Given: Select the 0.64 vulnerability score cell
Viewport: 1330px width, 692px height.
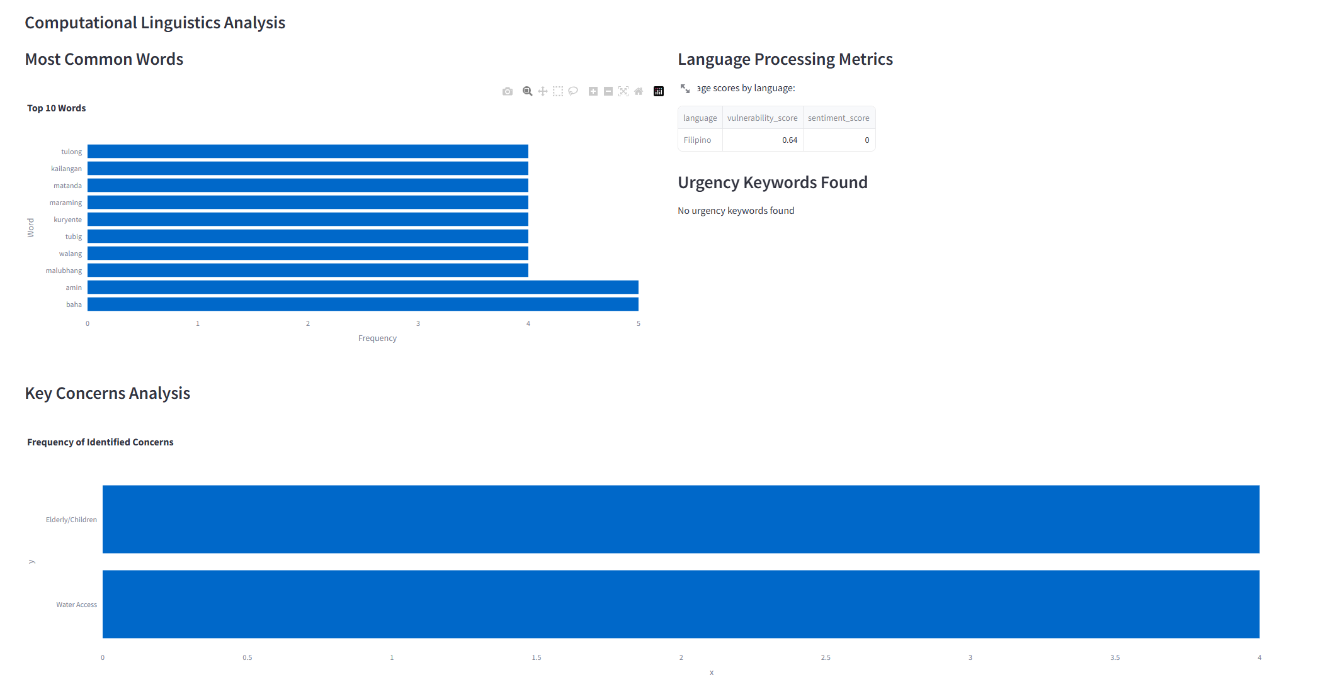Looking at the screenshot, I should (762, 140).
